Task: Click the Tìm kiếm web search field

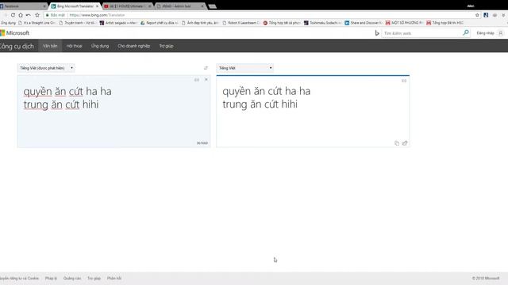Action: [x=422, y=33]
